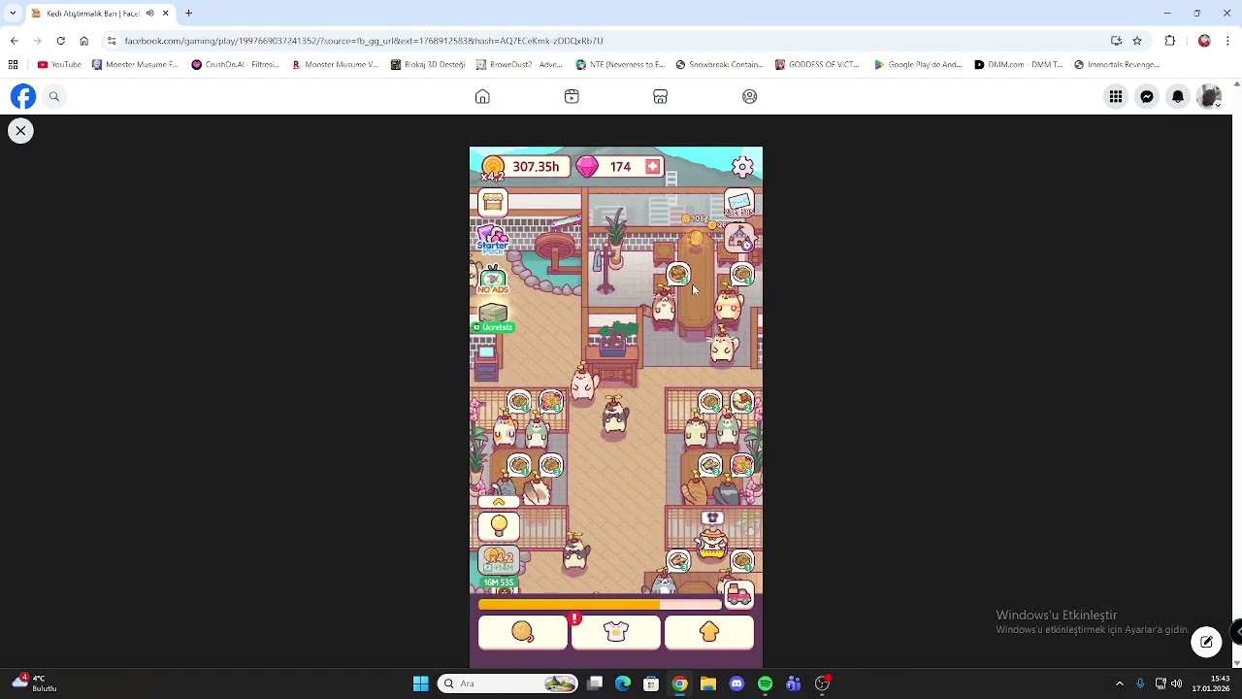Open the BrownDust2 bookmark
Screen dimensions: 1242x699
coord(519,64)
